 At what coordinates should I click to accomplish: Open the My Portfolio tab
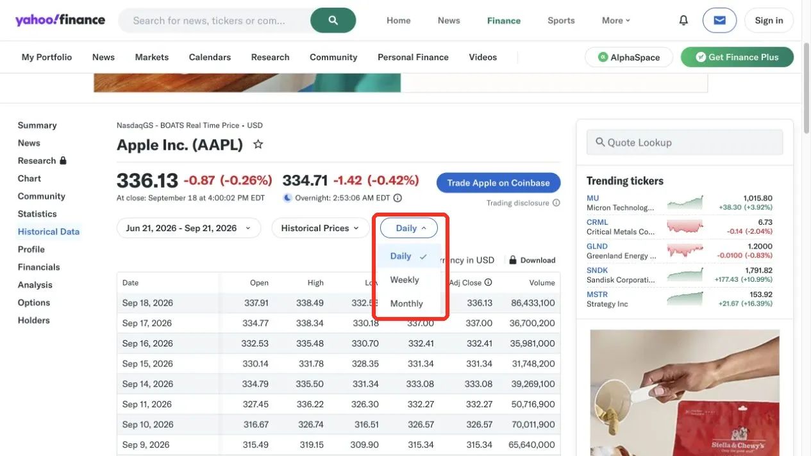pyautogui.click(x=47, y=57)
